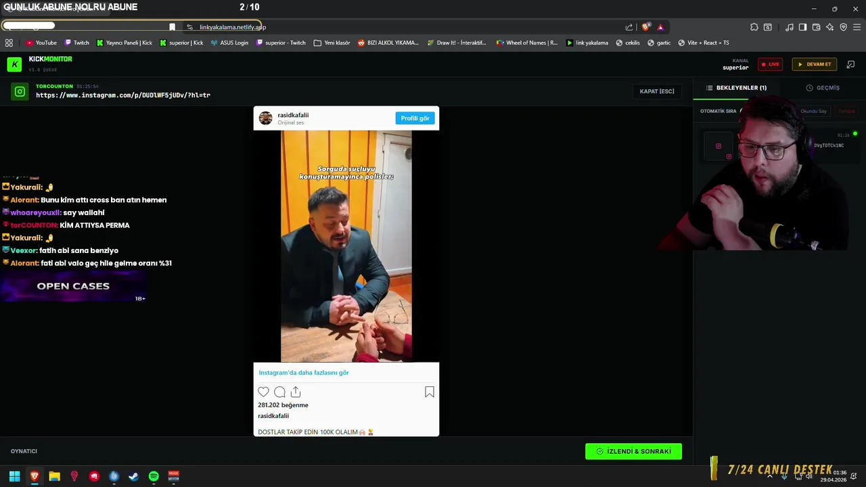Open Steam from the taskbar
This screenshot has width=866, height=487.
point(133,476)
